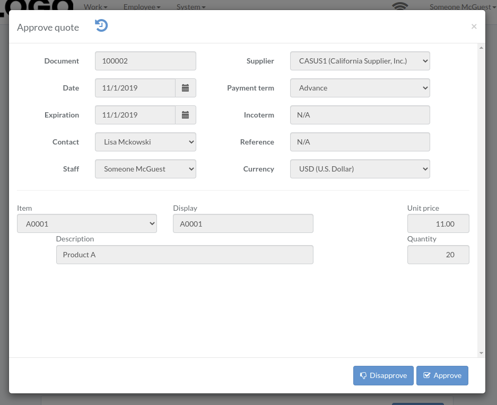This screenshot has width=497, height=405.
Task: Click the Date input field
Action: pos(135,88)
